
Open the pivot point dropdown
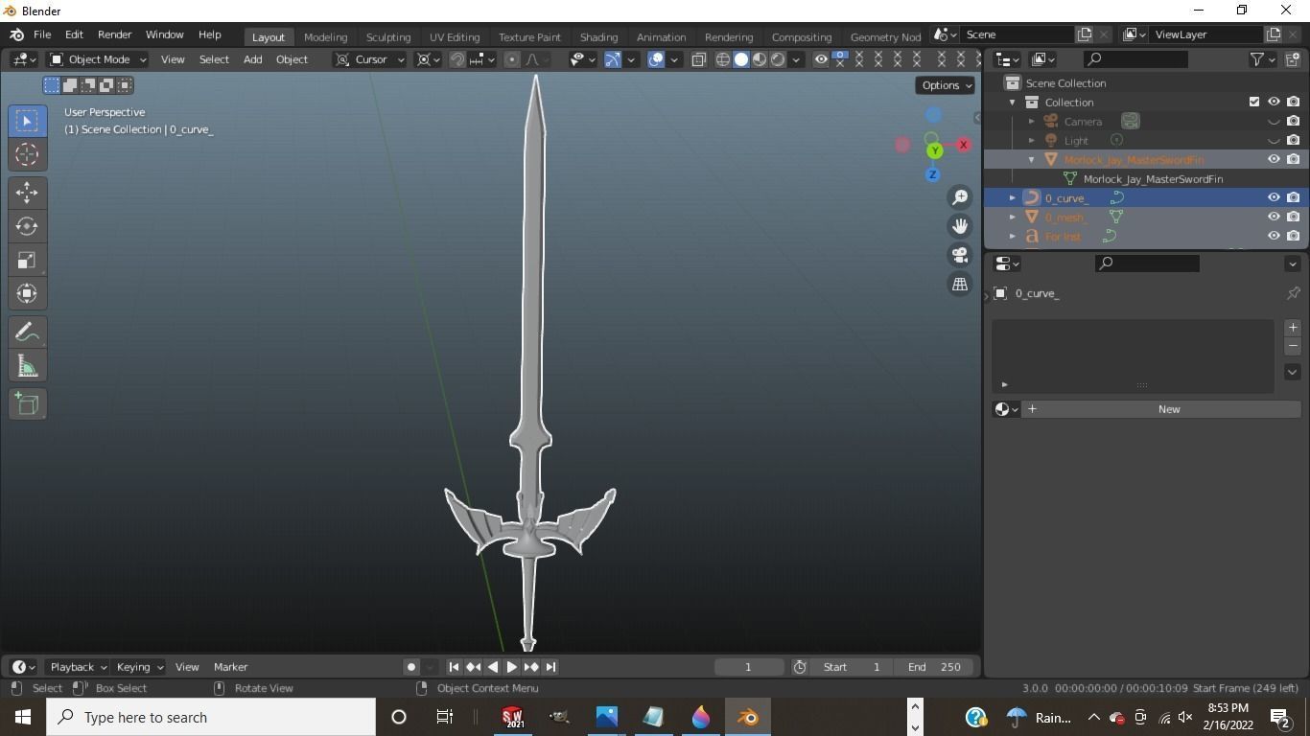pos(429,59)
